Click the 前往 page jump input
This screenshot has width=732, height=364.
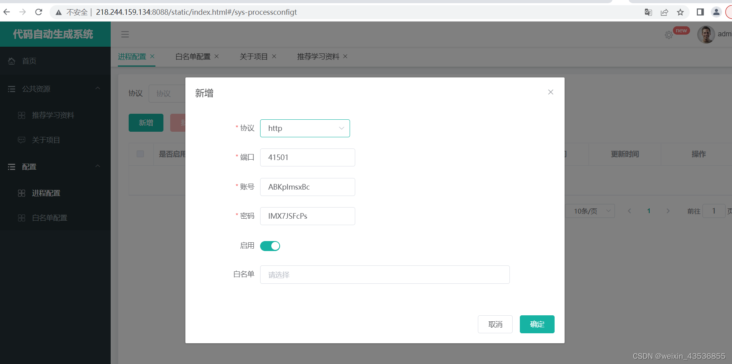pos(714,211)
